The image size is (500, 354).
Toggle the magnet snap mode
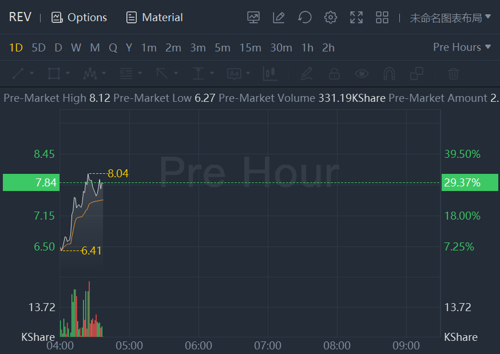click(389, 74)
